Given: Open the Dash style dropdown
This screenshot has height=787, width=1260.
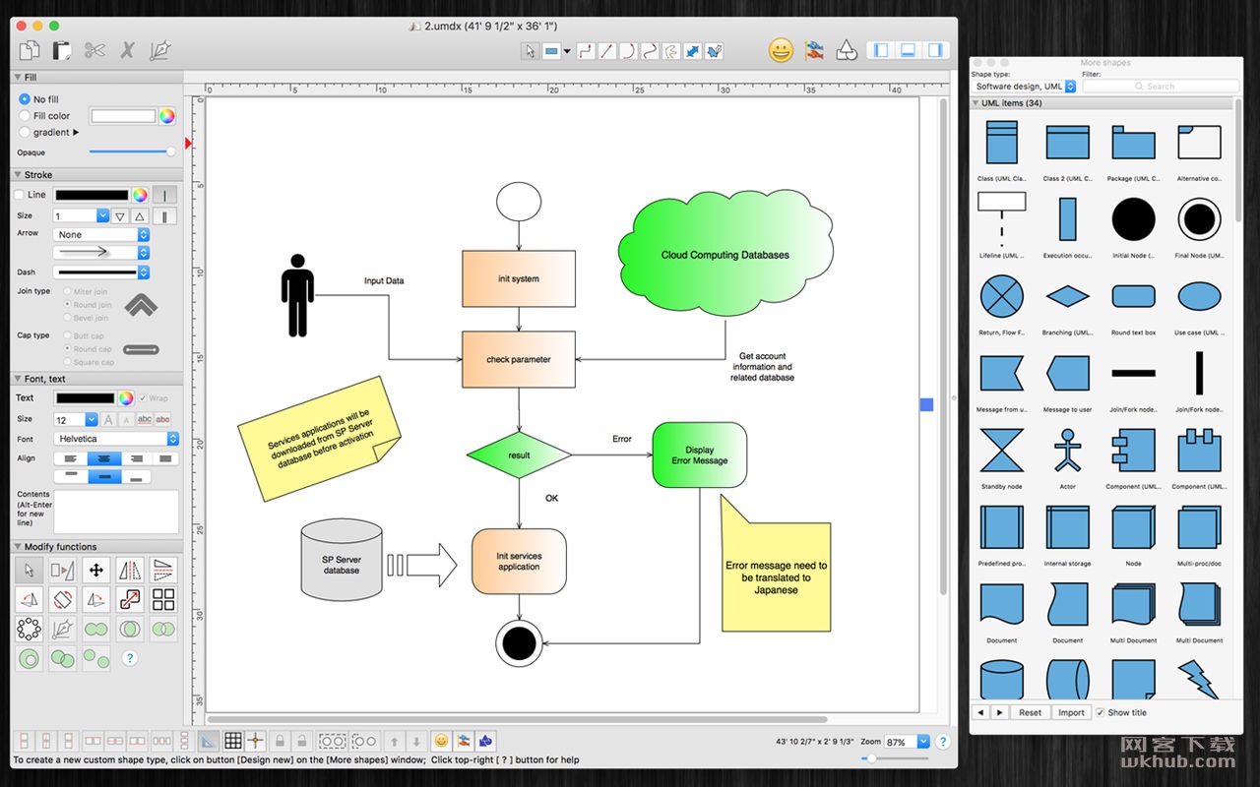Looking at the screenshot, I should point(101,272).
